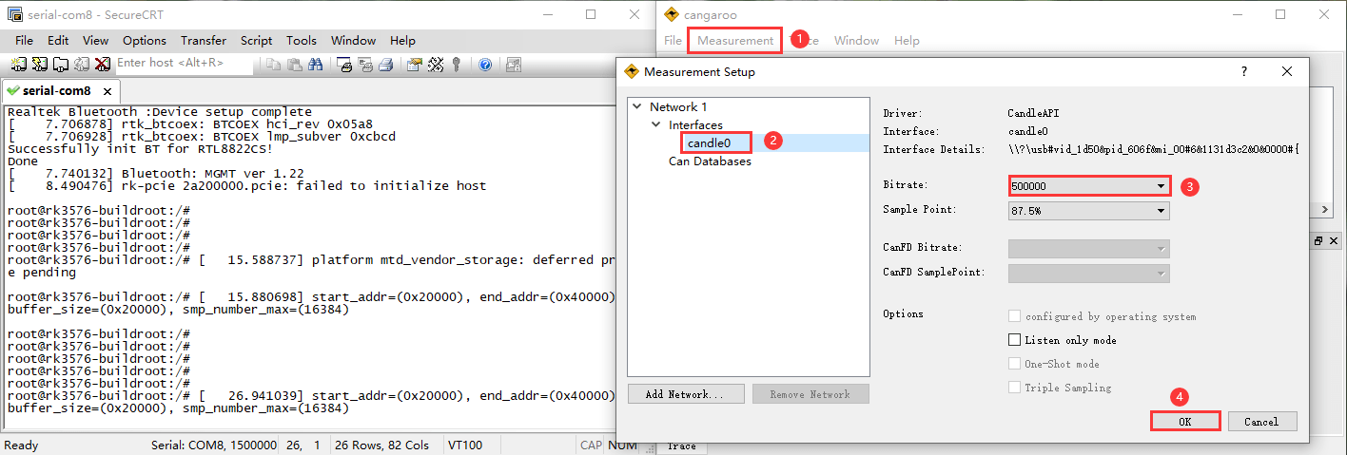Open the CanFD SamplePoint dropdown

(x=1089, y=273)
